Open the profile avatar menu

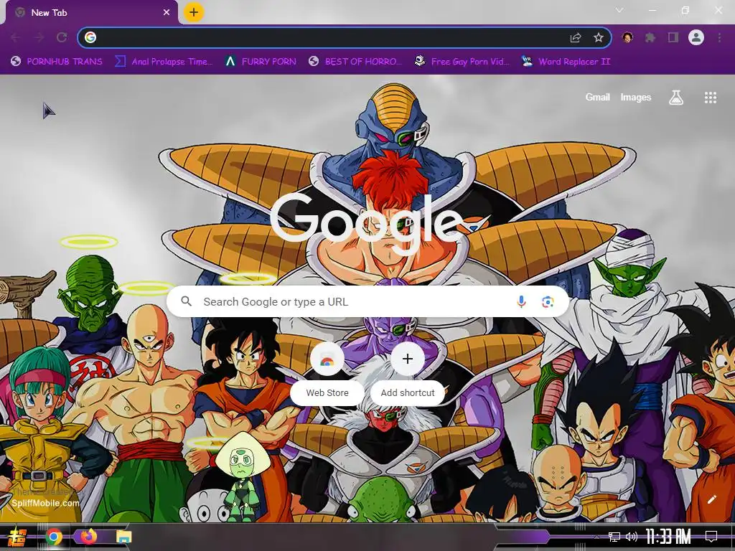pos(696,37)
